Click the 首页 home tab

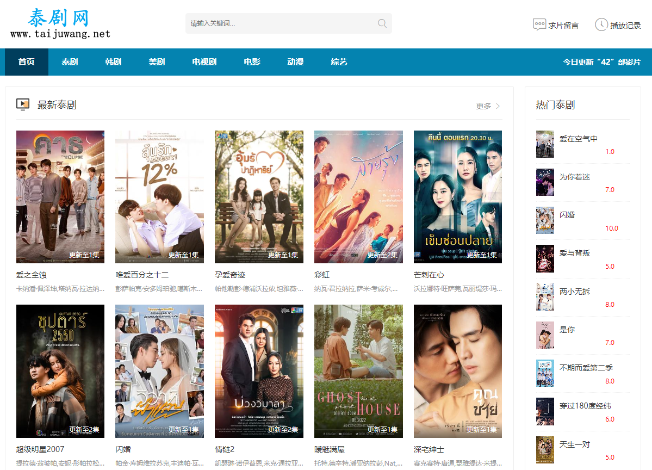26,62
